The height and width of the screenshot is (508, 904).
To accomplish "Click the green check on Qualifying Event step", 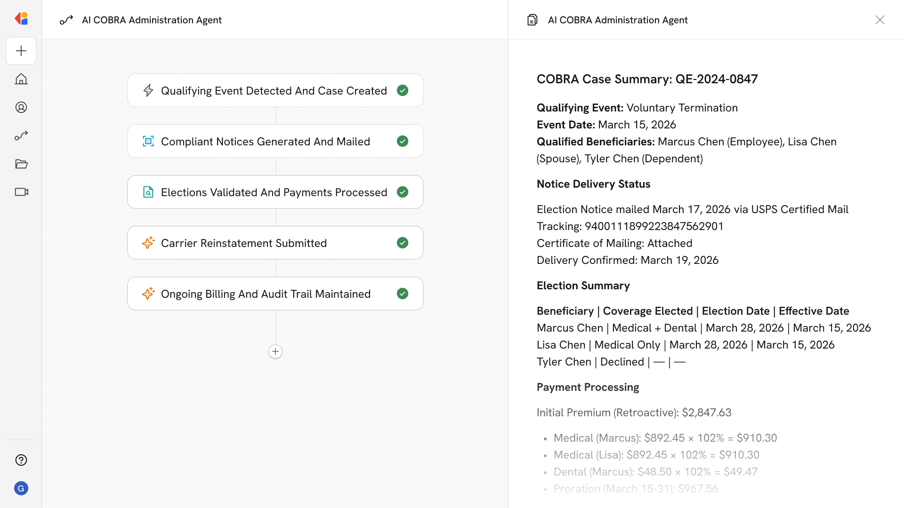I will [x=403, y=90].
